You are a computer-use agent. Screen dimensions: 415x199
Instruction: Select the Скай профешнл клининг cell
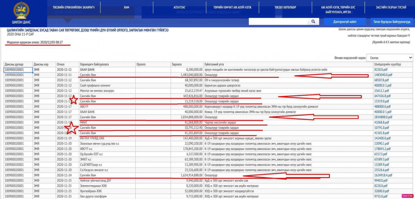[107, 85]
